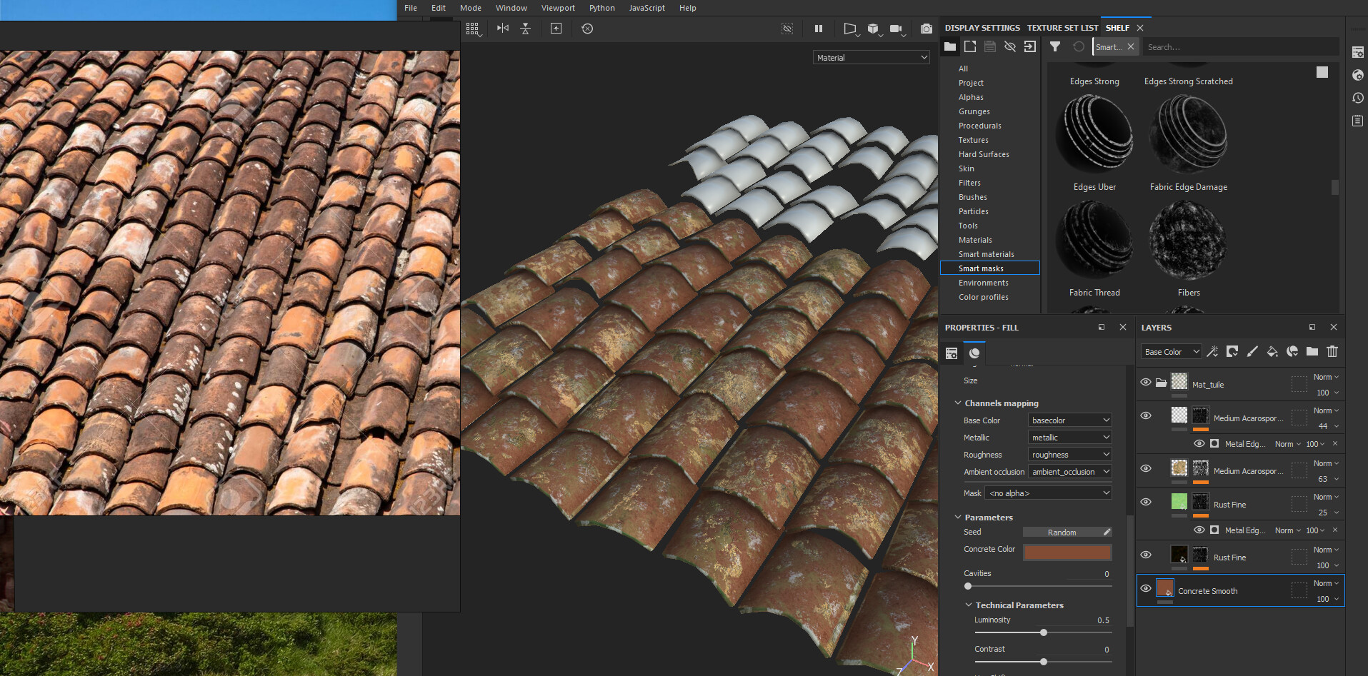Open the basecolor channel mapping dropdown
Screen dimensions: 1368x676
coord(1070,420)
